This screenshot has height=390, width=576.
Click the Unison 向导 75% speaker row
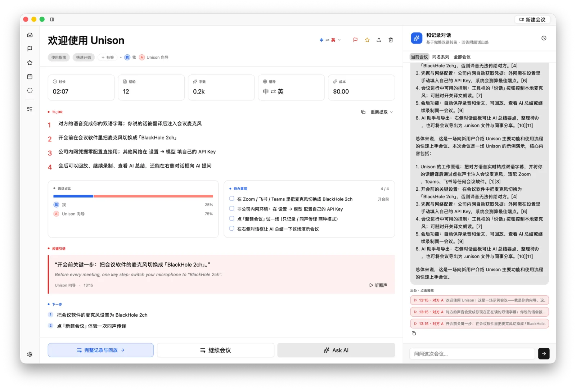(133, 214)
